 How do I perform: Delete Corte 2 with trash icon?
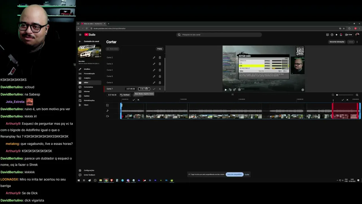[x=160, y=58]
